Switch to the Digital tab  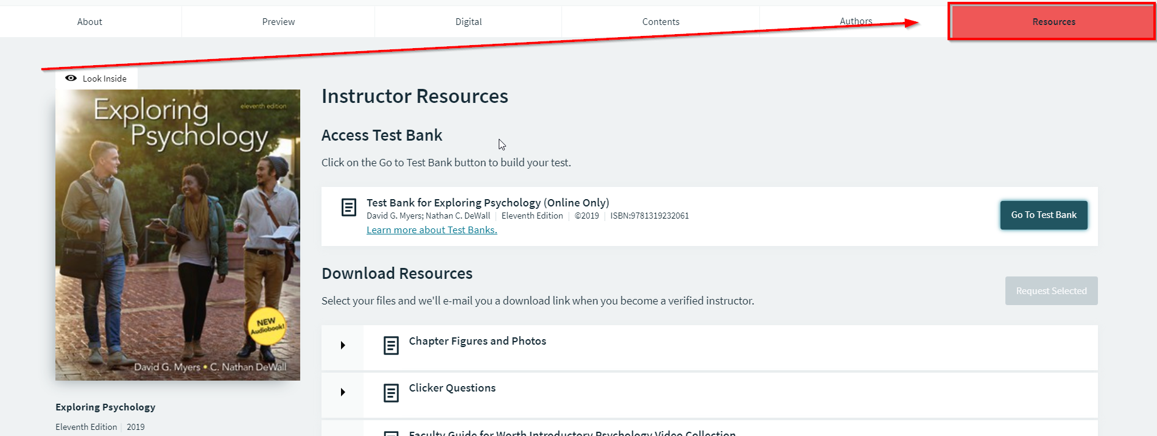[468, 21]
